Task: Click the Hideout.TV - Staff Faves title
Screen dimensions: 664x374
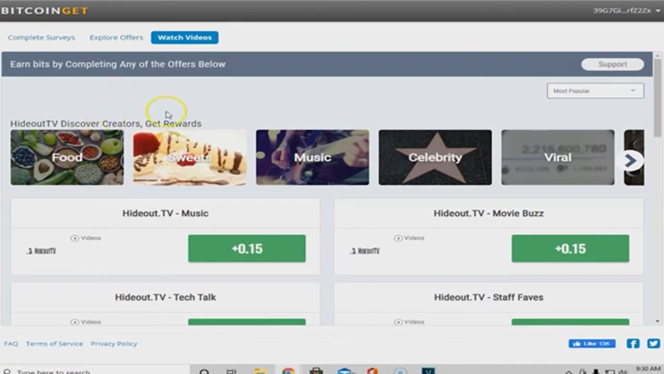Action: [x=489, y=297]
